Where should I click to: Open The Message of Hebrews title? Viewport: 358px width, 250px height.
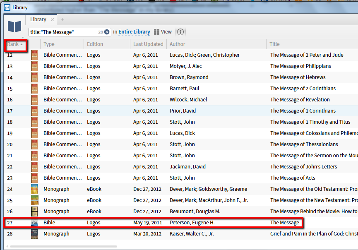298,77
